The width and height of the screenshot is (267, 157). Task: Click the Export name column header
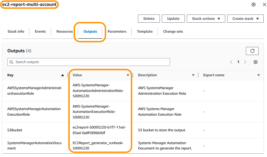pyautogui.click(x=213, y=75)
